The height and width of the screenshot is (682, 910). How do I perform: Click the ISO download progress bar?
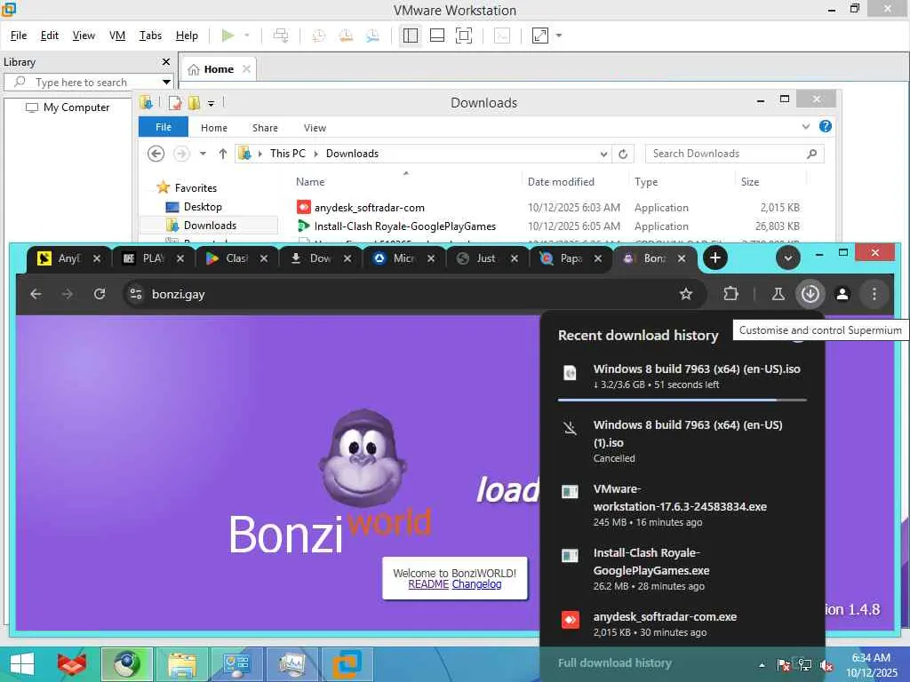[682, 400]
